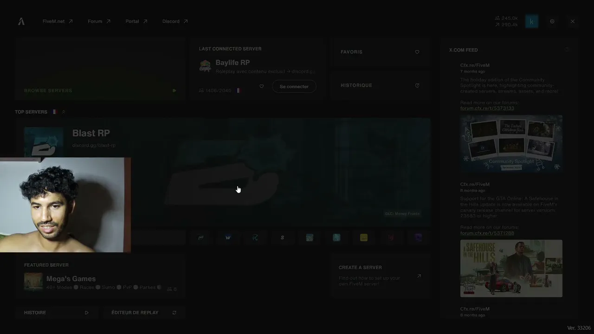This screenshot has width=594, height=334.
Task: Click the play arrow on Browse Servers
Action: point(174,90)
